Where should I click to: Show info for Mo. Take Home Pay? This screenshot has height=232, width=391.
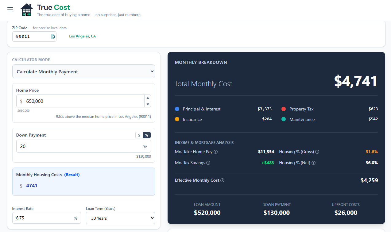pyautogui.click(x=216, y=152)
